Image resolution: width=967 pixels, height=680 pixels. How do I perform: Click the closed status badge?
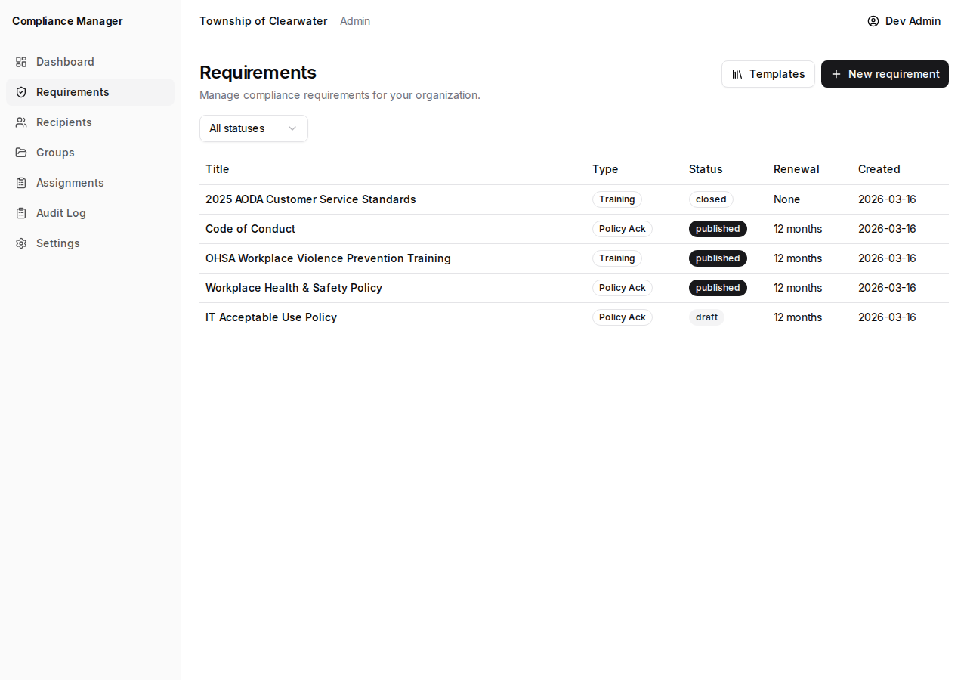click(711, 199)
